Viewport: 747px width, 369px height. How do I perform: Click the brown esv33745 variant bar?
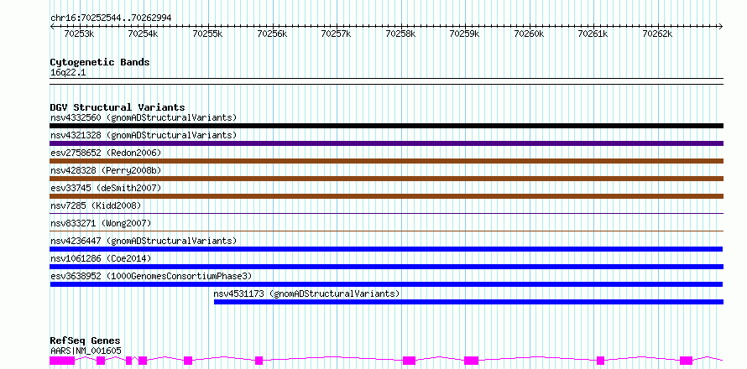click(386, 196)
